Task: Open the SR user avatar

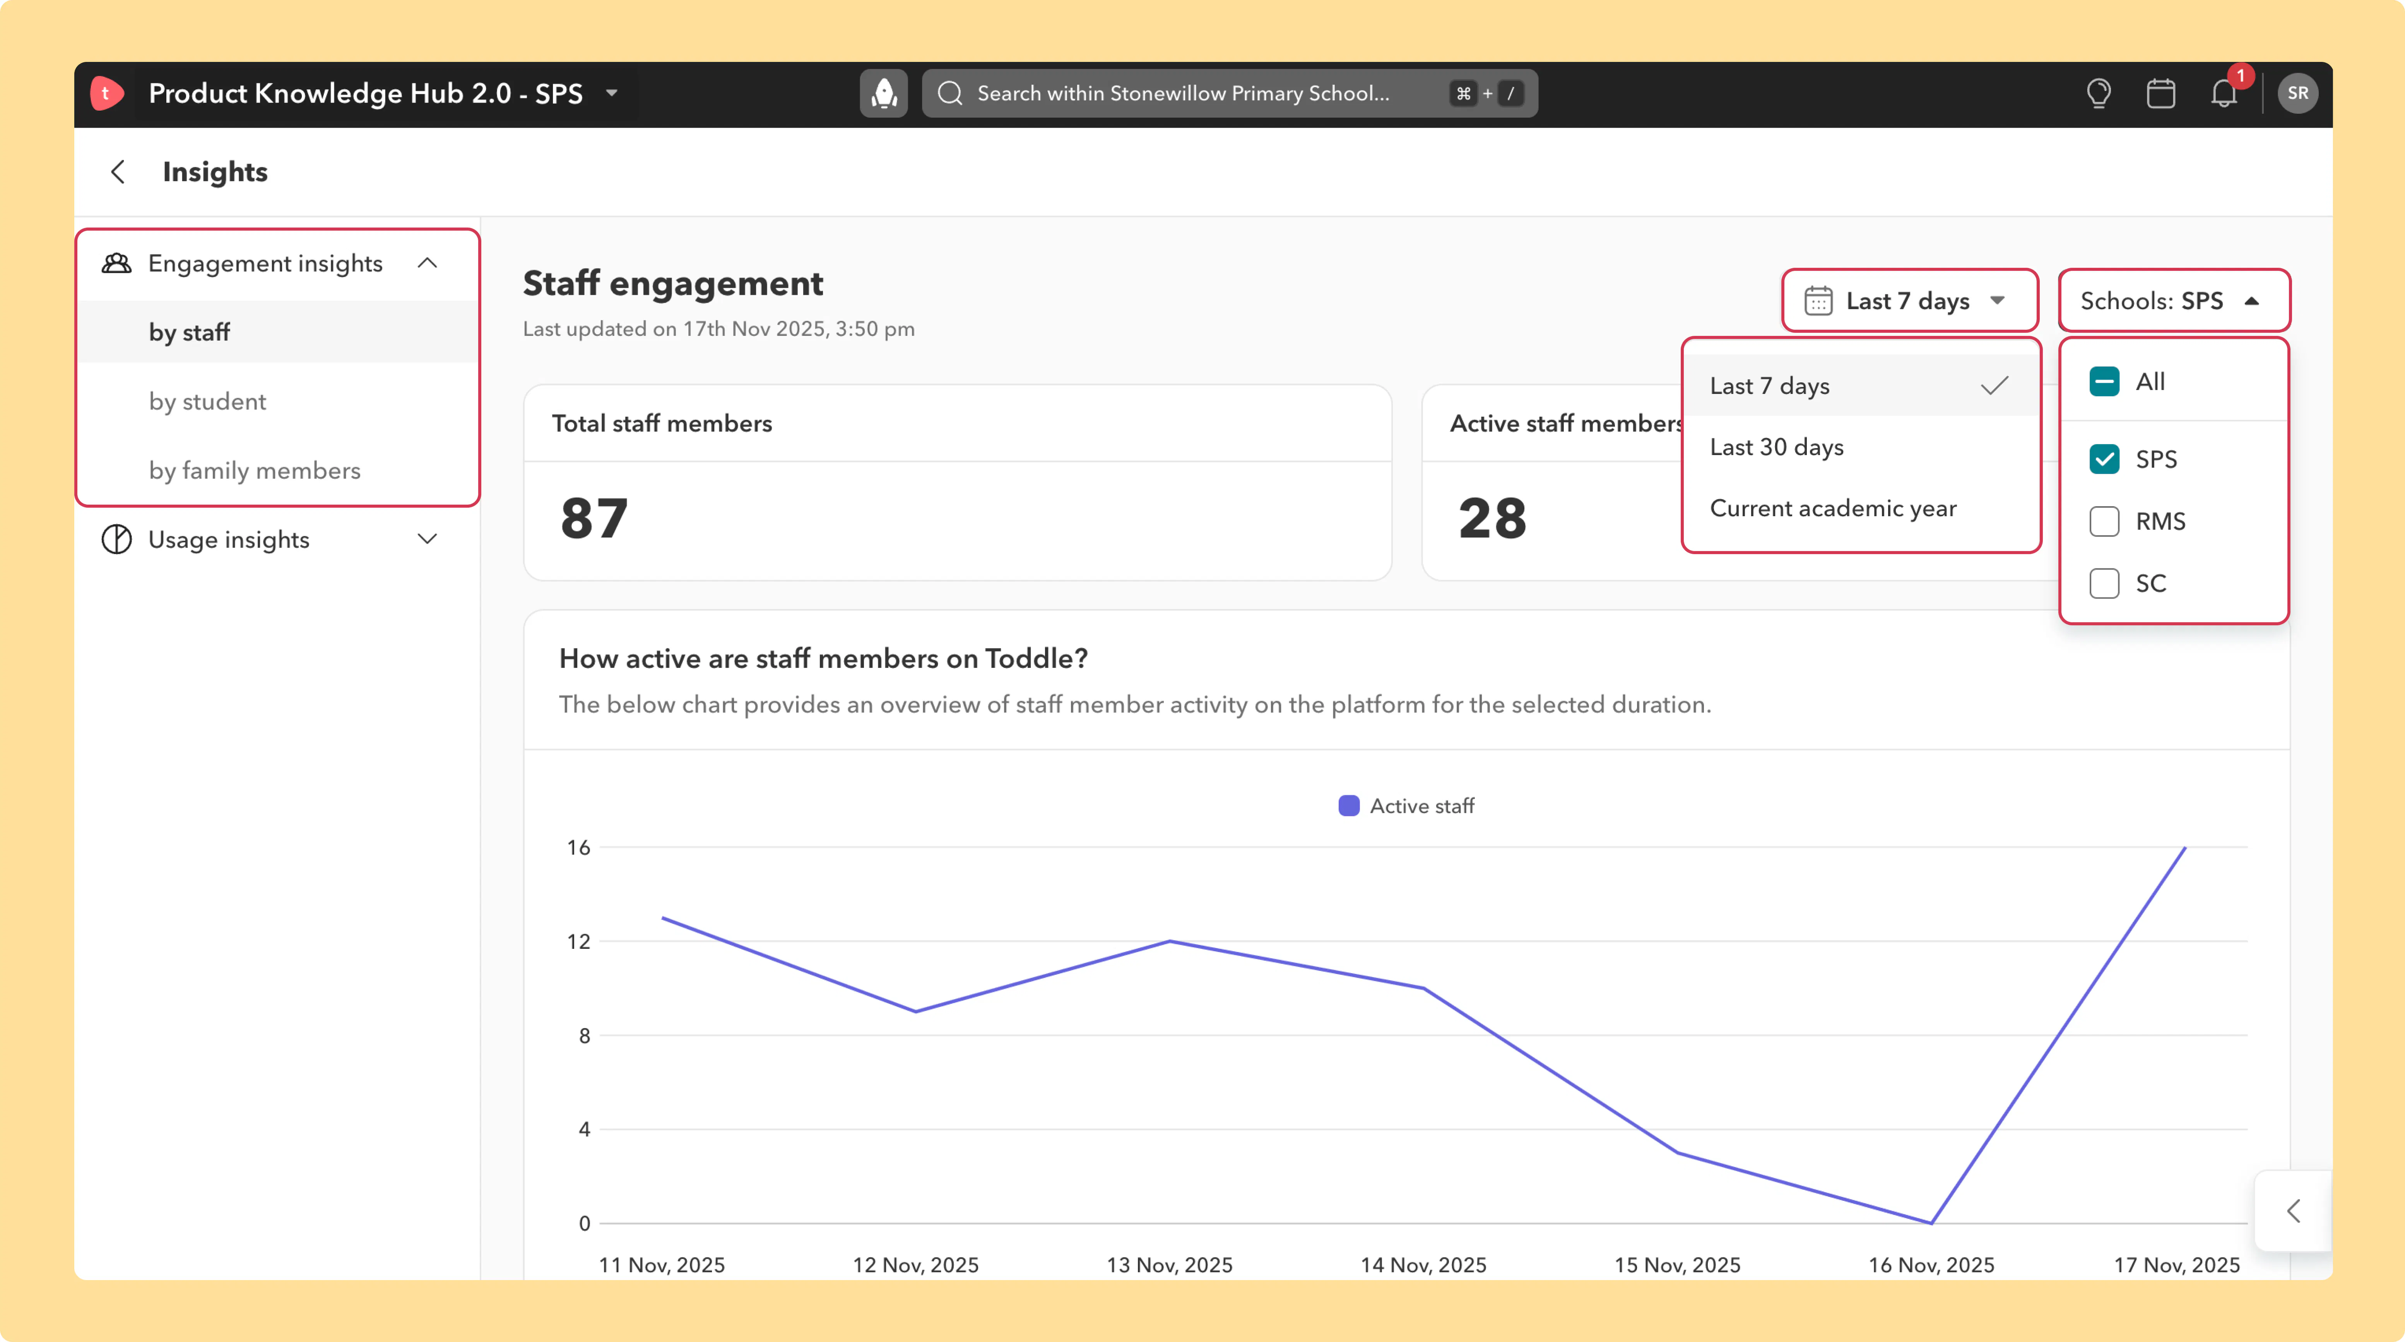Action: coord(2297,93)
